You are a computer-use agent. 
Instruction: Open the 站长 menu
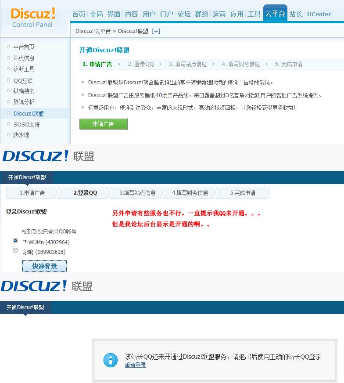coord(296,14)
